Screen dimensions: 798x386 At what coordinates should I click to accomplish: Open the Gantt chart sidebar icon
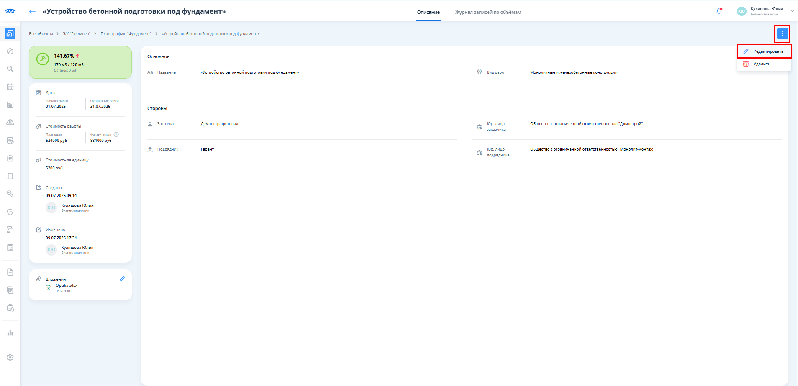pos(10,230)
